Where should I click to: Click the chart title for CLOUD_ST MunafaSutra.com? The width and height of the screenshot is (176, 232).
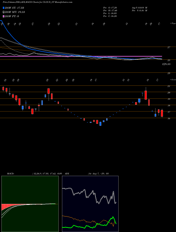[37, 2]
